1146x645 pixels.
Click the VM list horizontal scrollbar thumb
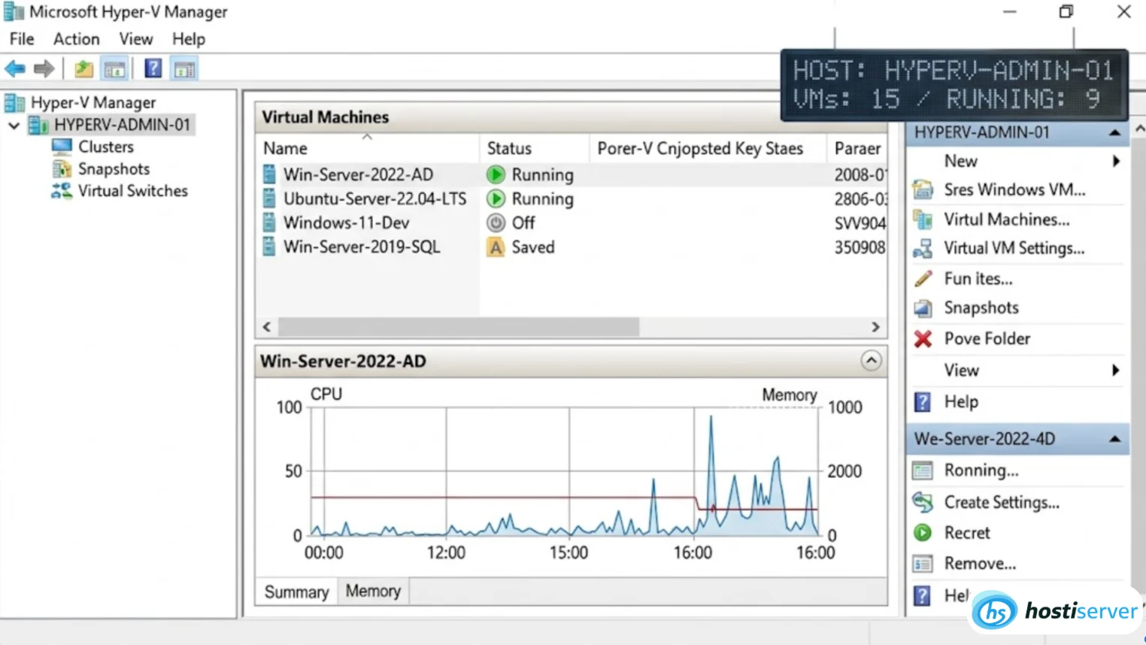(459, 327)
